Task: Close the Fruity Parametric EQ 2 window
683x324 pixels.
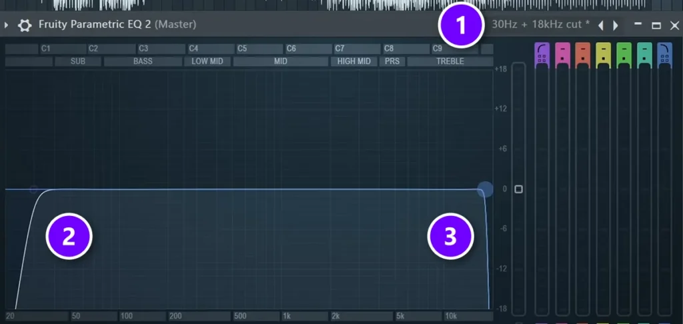Action: [674, 25]
